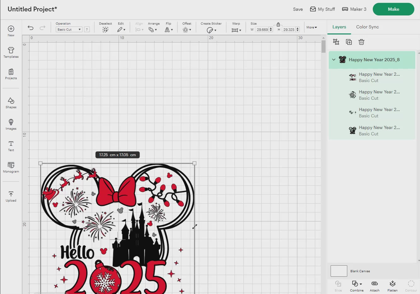Click the red bow in the design
The image size is (420, 294).
(116, 192)
